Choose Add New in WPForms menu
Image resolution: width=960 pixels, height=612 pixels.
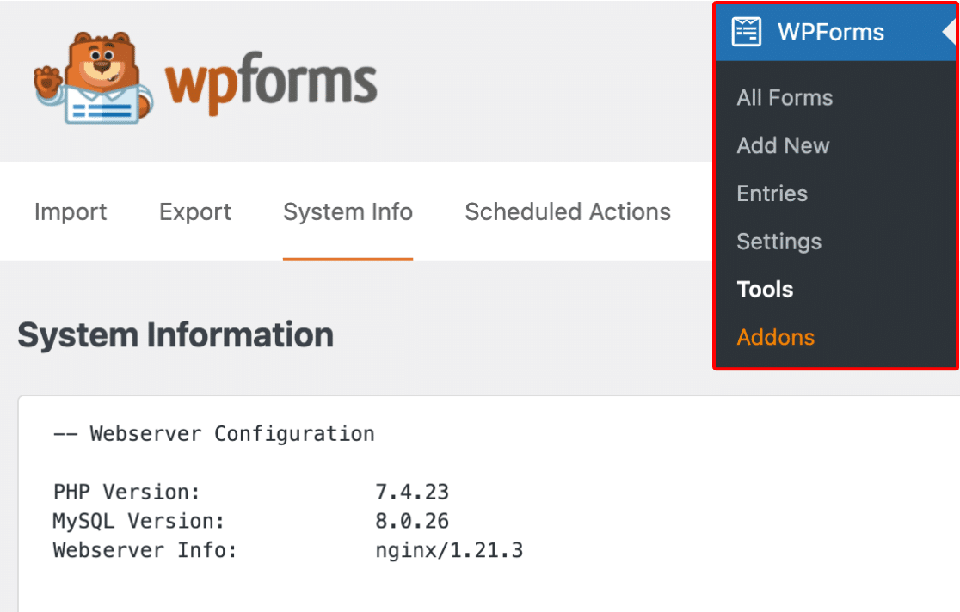click(783, 145)
